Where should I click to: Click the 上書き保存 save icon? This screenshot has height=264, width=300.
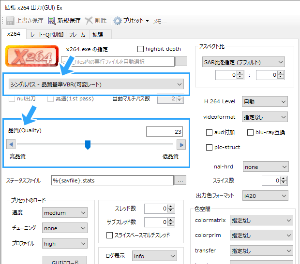point(10,21)
